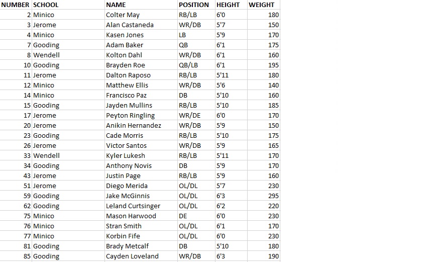Select the Kolton Dahl cell
The width and height of the screenshot is (427, 262).
124,55
